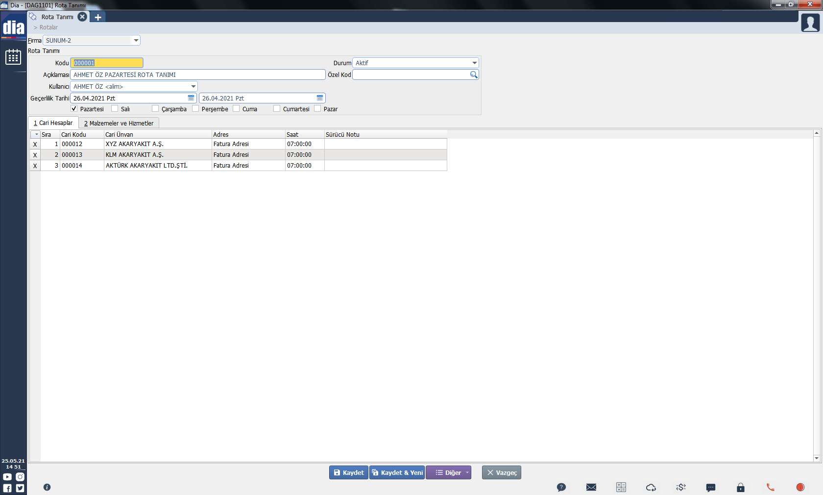Tick the Cuma checkbox
Image resolution: width=823 pixels, height=495 pixels.
pos(236,109)
